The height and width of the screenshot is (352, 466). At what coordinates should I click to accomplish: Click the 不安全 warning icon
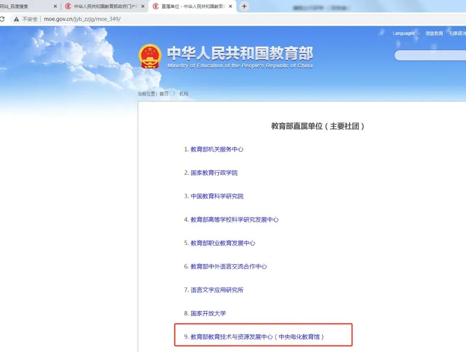[x=16, y=19]
